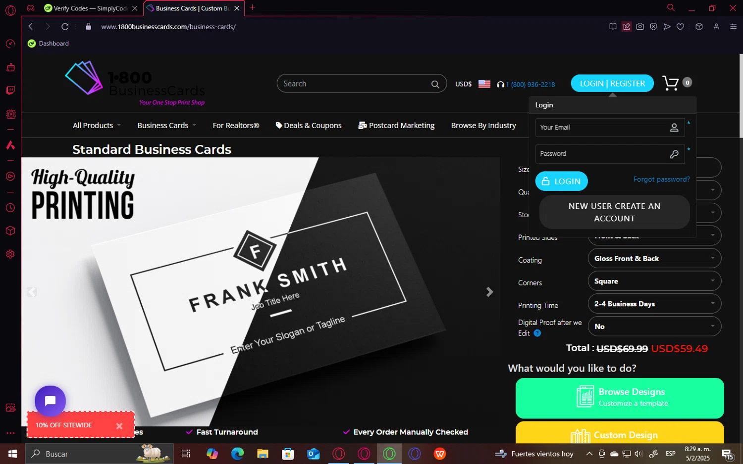Viewport: 743px width, 464px height.
Task: Open Deals & Coupons menu item
Action: coord(309,126)
